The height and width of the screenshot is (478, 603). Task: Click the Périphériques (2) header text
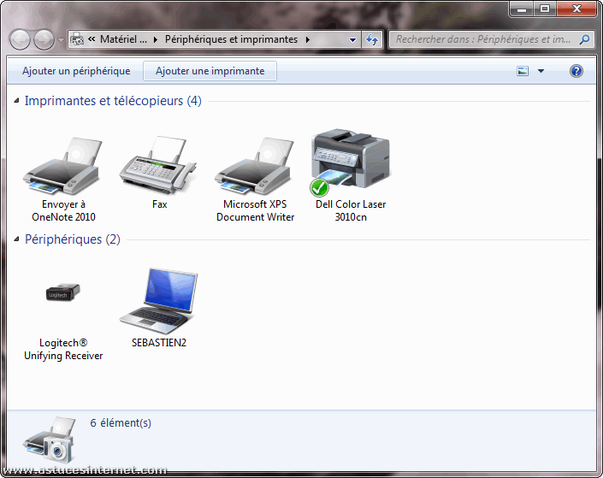(x=73, y=239)
